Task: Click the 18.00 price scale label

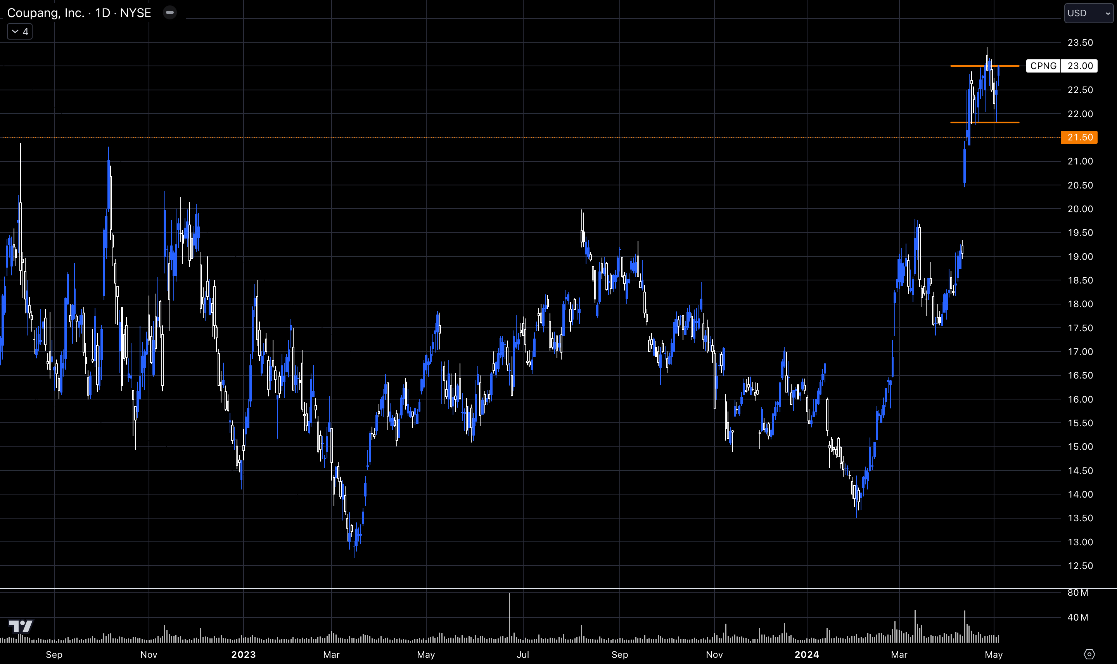Action: tap(1080, 304)
